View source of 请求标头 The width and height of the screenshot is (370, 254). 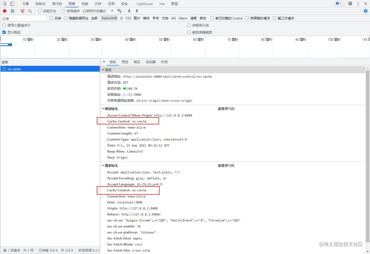(x=226, y=166)
